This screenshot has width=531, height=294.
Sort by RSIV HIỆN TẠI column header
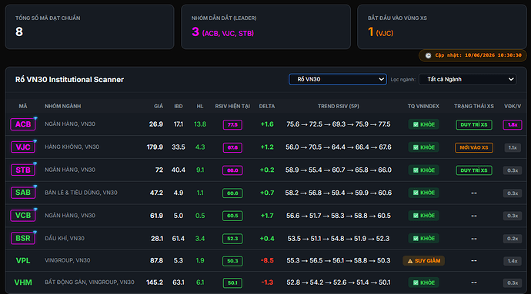click(x=232, y=106)
